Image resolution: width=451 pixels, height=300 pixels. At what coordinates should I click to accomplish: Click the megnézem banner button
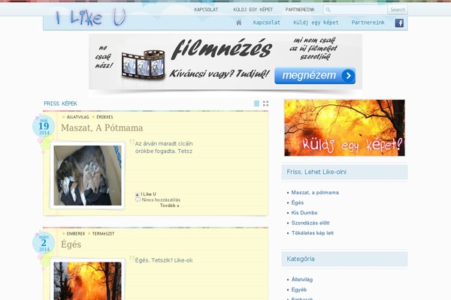pyautogui.click(x=315, y=76)
